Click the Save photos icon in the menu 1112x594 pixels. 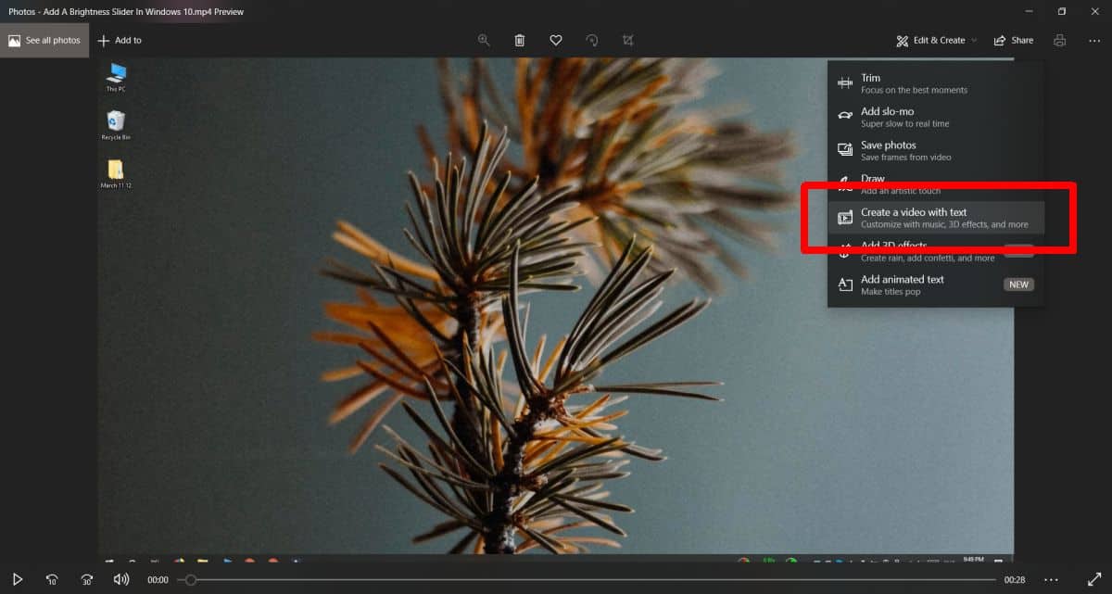pyautogui.click(x=845, y=150)
